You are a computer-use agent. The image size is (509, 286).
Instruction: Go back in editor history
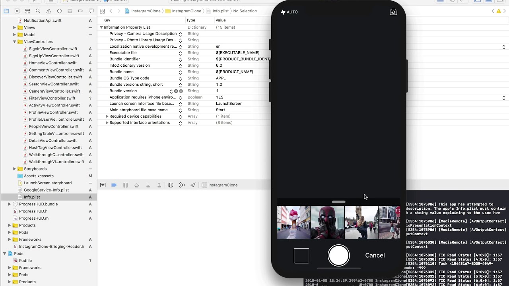pos(111,11)
